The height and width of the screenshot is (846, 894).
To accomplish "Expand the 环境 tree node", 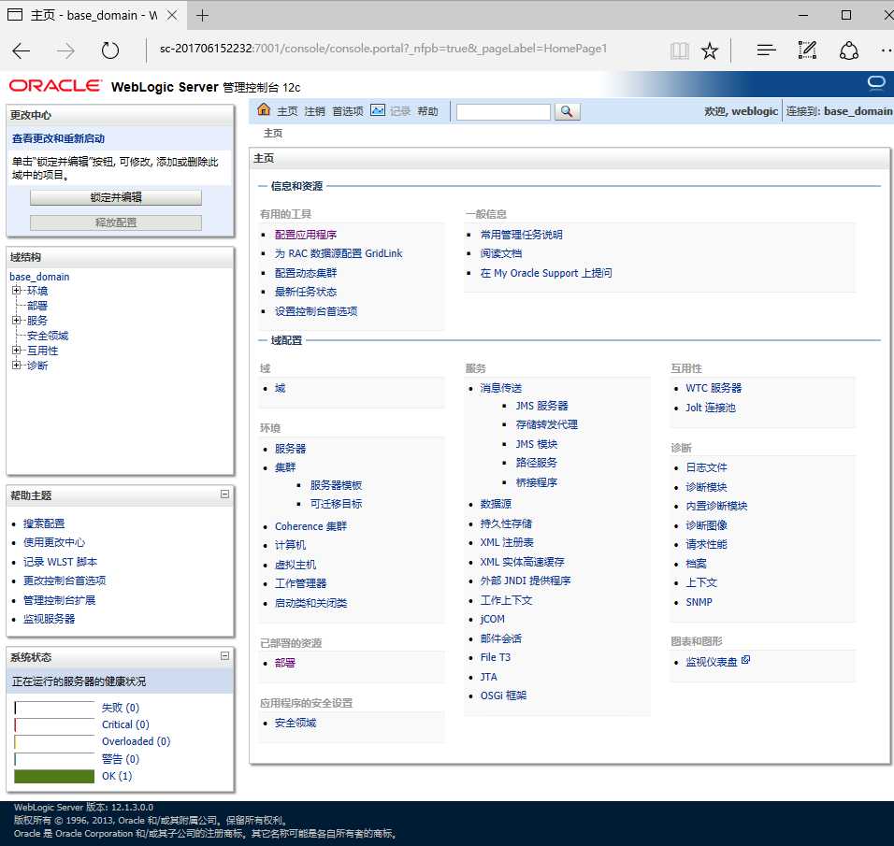I will point(17,290).
